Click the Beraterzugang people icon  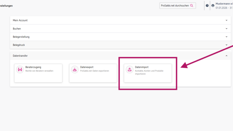[20, 69]
